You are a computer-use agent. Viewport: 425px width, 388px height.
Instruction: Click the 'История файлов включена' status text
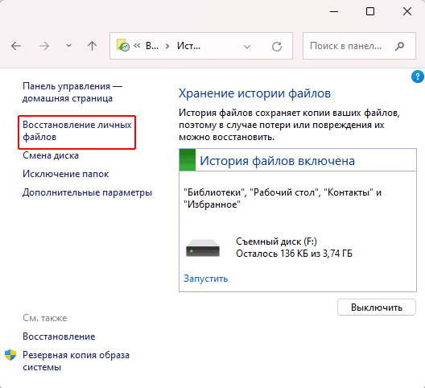coord(277,161)
